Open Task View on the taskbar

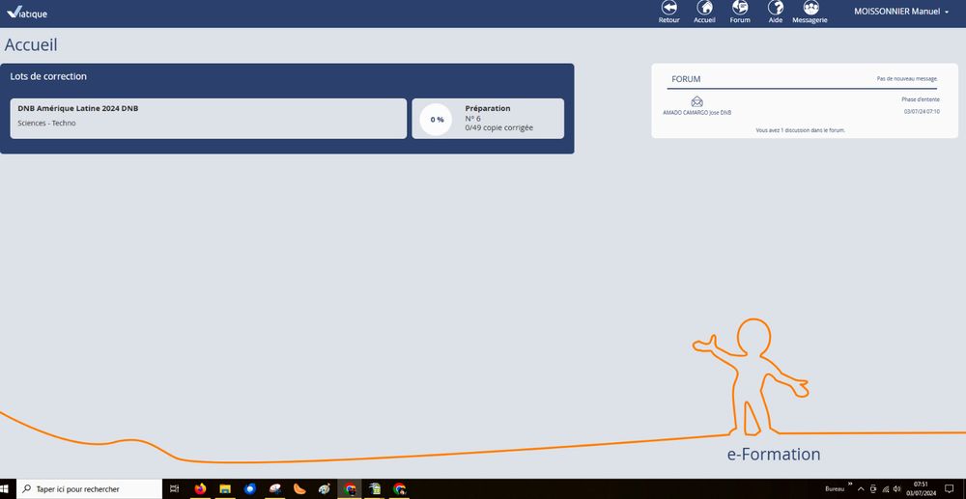[174, 489]
